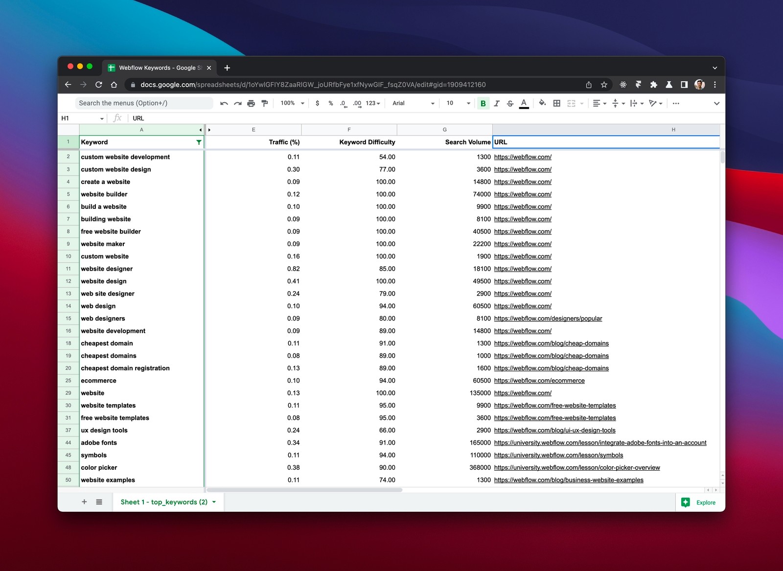This screenshot has width=783, height=571.
Task: Open the webflow.com/designers/popular link
Action: [x=548, y=319]
